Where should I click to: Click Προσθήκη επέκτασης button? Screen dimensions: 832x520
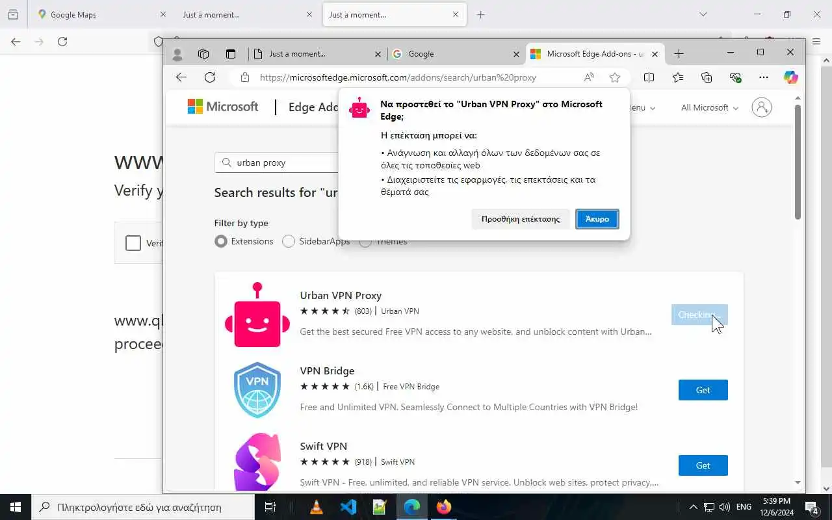(521, 219)
